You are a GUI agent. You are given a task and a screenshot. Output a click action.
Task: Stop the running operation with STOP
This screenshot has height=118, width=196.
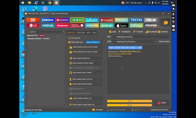pos(162,103)
